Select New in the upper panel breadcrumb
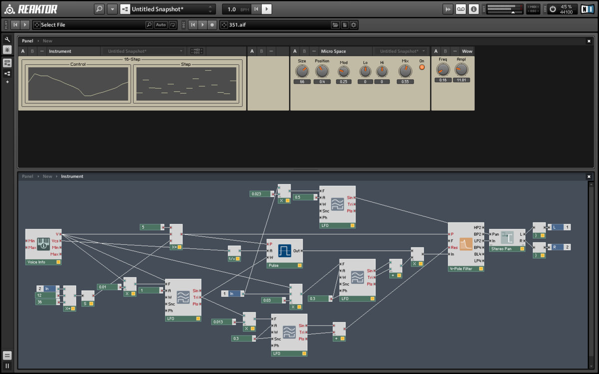The width and height of the screenshot is (599, 374). point(47,41)
